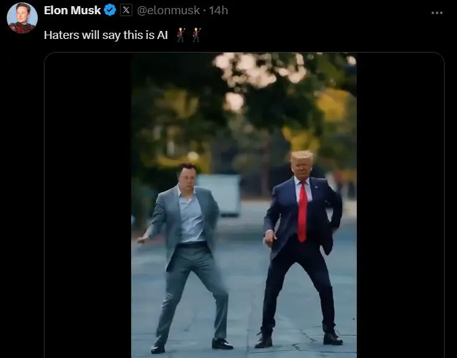457x358 pixels.
Task: Click the gray-suited man's black shoes
Action: click(x=221, y=343)
